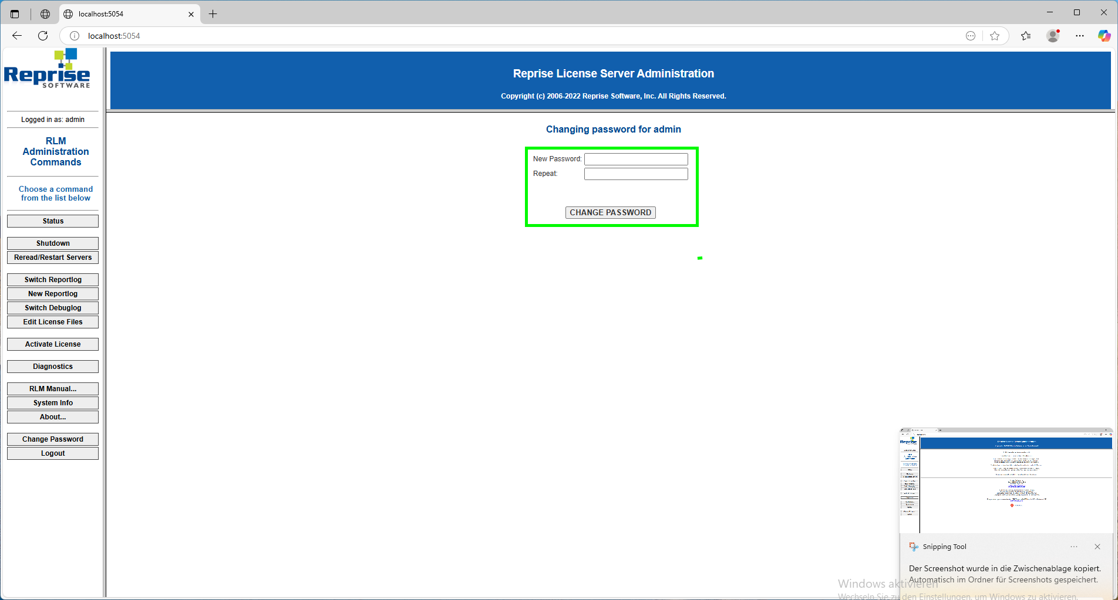Screen dimensions: 1118x600
Task: Open a new tab with the plus icon
Action: pos(213,13)
